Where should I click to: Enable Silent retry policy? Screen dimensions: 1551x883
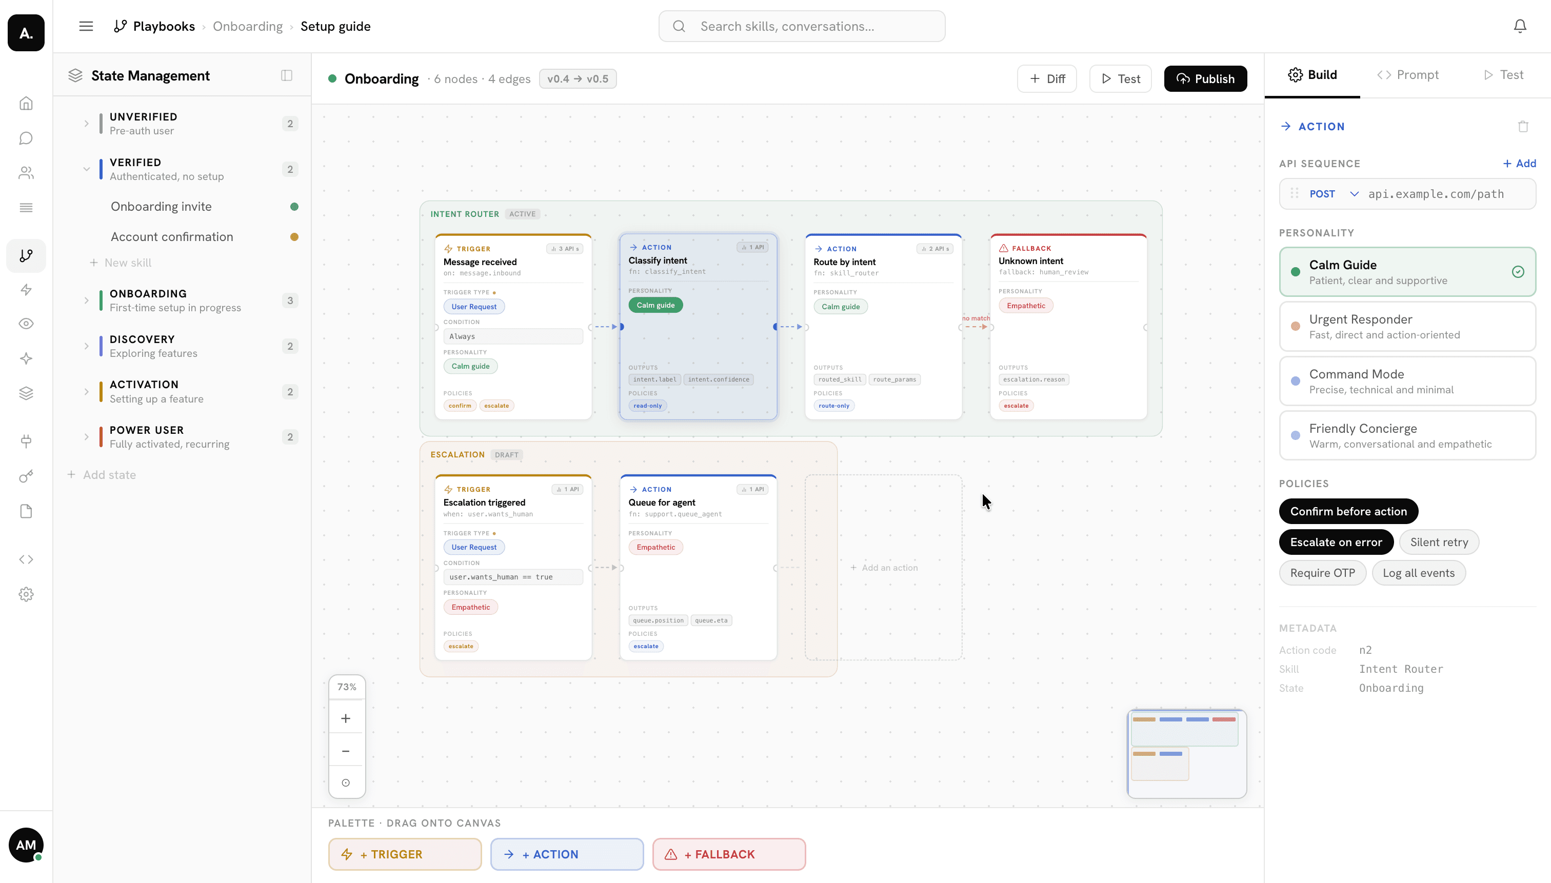tap(1439, 542)
